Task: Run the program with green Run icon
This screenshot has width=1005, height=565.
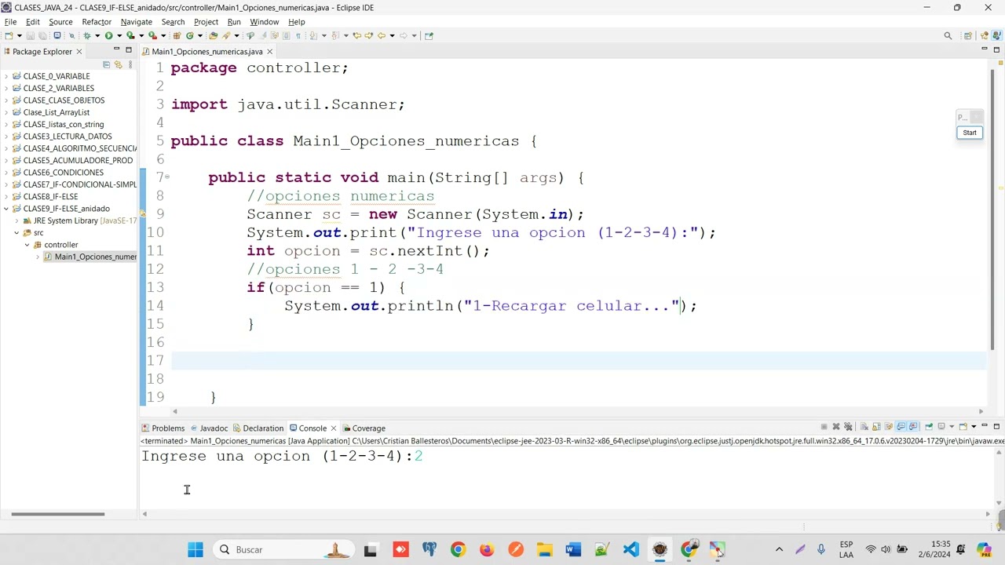Action: tap(108, 35)
